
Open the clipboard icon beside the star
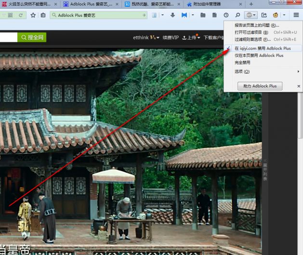(43, 15)
